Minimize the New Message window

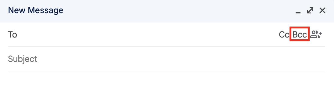(x=298, y=11)
